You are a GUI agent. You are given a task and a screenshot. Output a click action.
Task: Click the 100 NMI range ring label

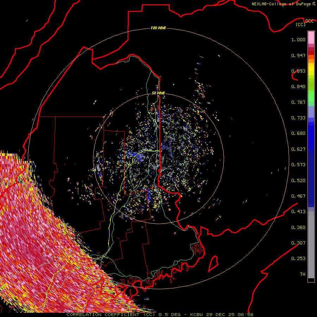[158, 28]
